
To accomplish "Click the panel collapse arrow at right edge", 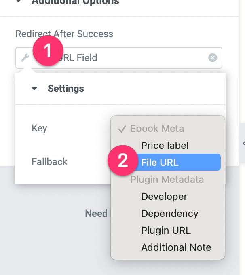I will coord(243,143).
